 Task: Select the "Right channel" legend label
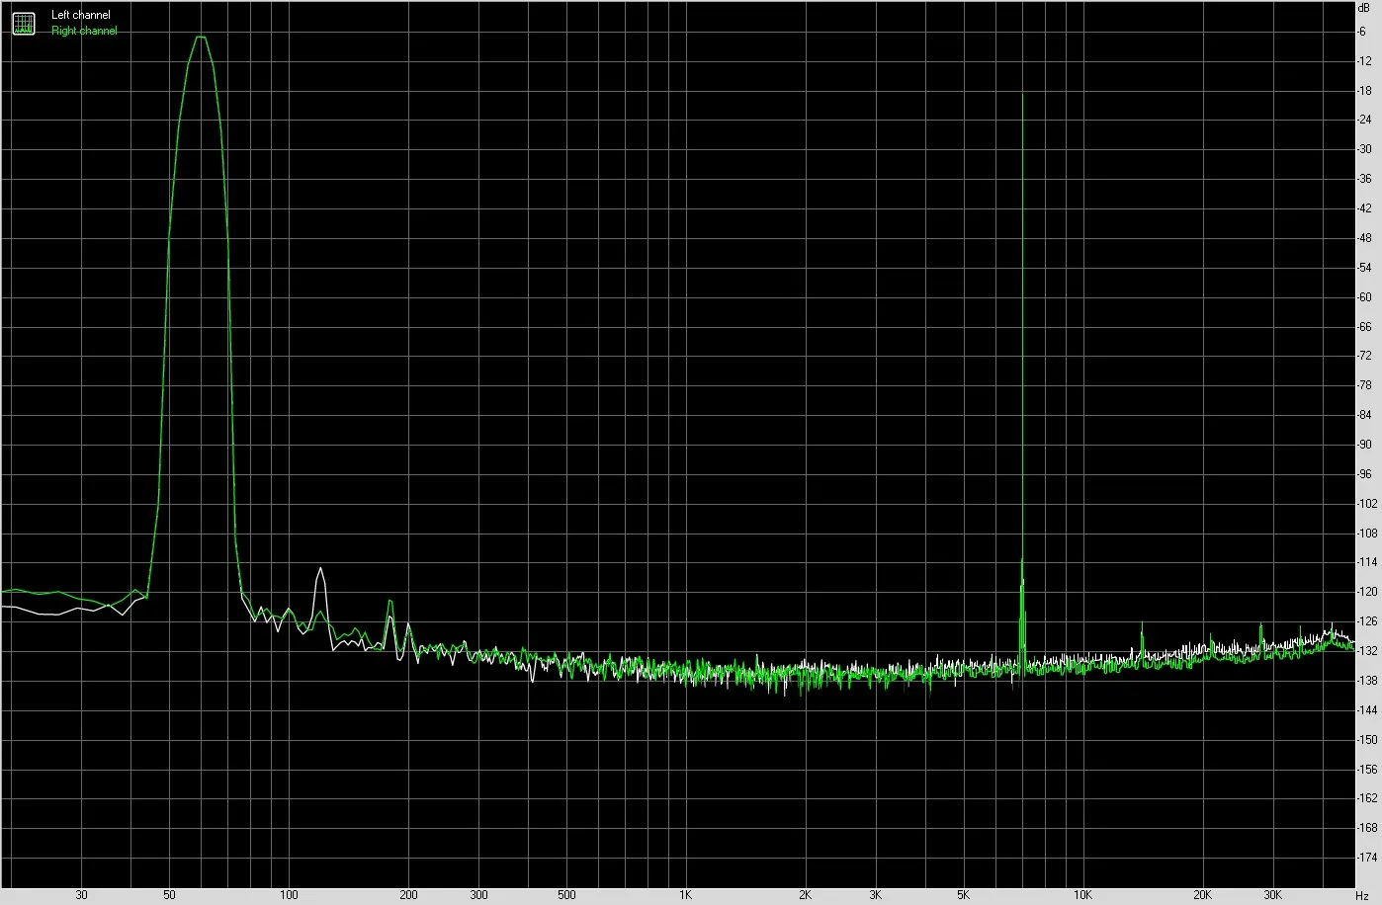pyautogui.click(x=84, y=31)
